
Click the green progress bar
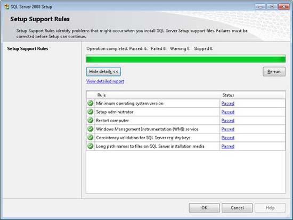[x=186, y=59]
